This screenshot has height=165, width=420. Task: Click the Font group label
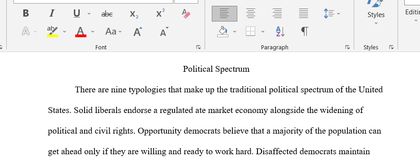(x=101, y=47)
